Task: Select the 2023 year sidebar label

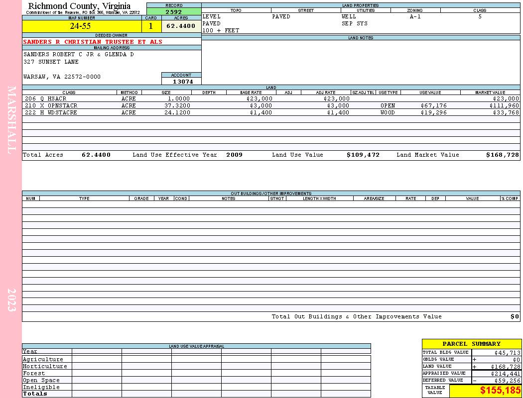Action: (x=11, y=300)
